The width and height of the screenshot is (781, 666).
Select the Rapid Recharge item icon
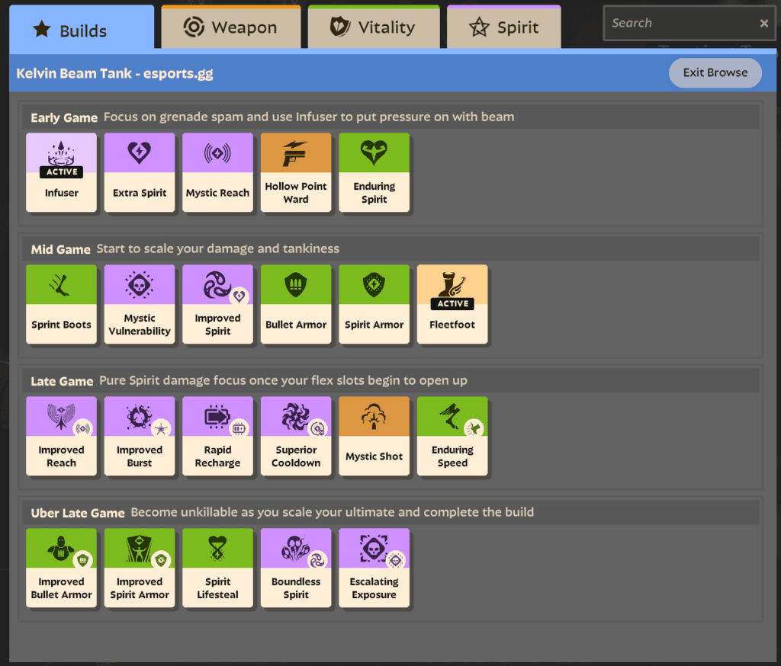tap(217, 435)
